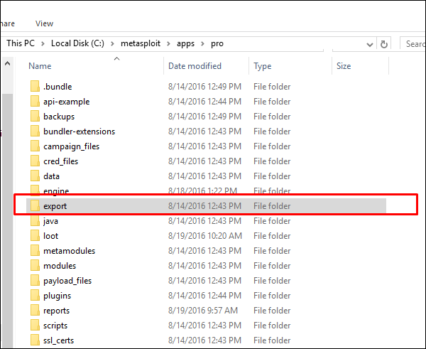
Task: Click loot date 8/19/2016 10:20 AM
Action: point(205,236)
